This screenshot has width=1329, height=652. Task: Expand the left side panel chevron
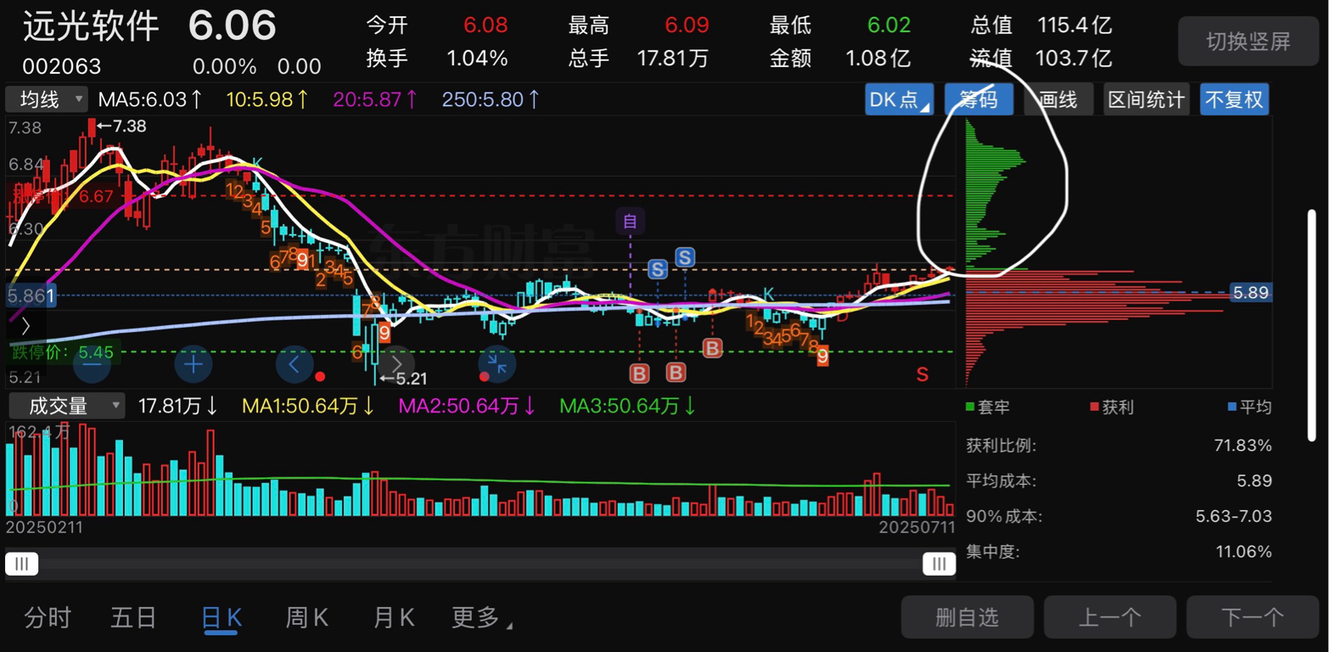point(25,325)
